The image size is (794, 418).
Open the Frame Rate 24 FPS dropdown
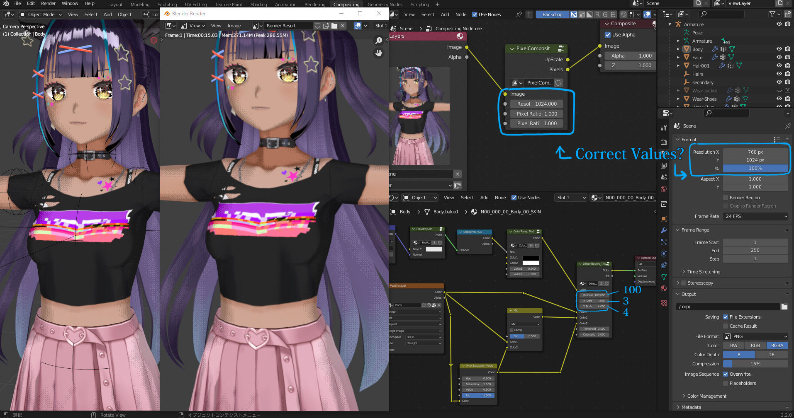pyautogui.click(x=755, y=216)
